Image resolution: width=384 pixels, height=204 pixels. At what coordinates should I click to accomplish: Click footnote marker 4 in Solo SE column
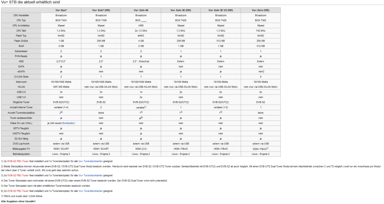pos(181,112)
